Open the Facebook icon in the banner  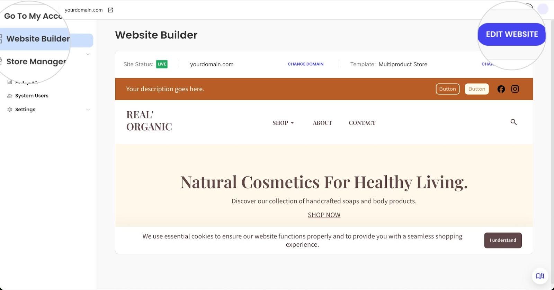click(501, 89)
